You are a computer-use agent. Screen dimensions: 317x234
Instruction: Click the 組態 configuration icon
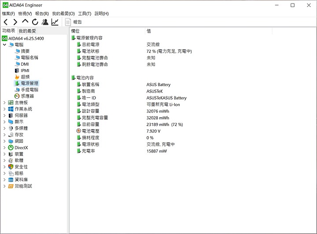click(11, 173)
